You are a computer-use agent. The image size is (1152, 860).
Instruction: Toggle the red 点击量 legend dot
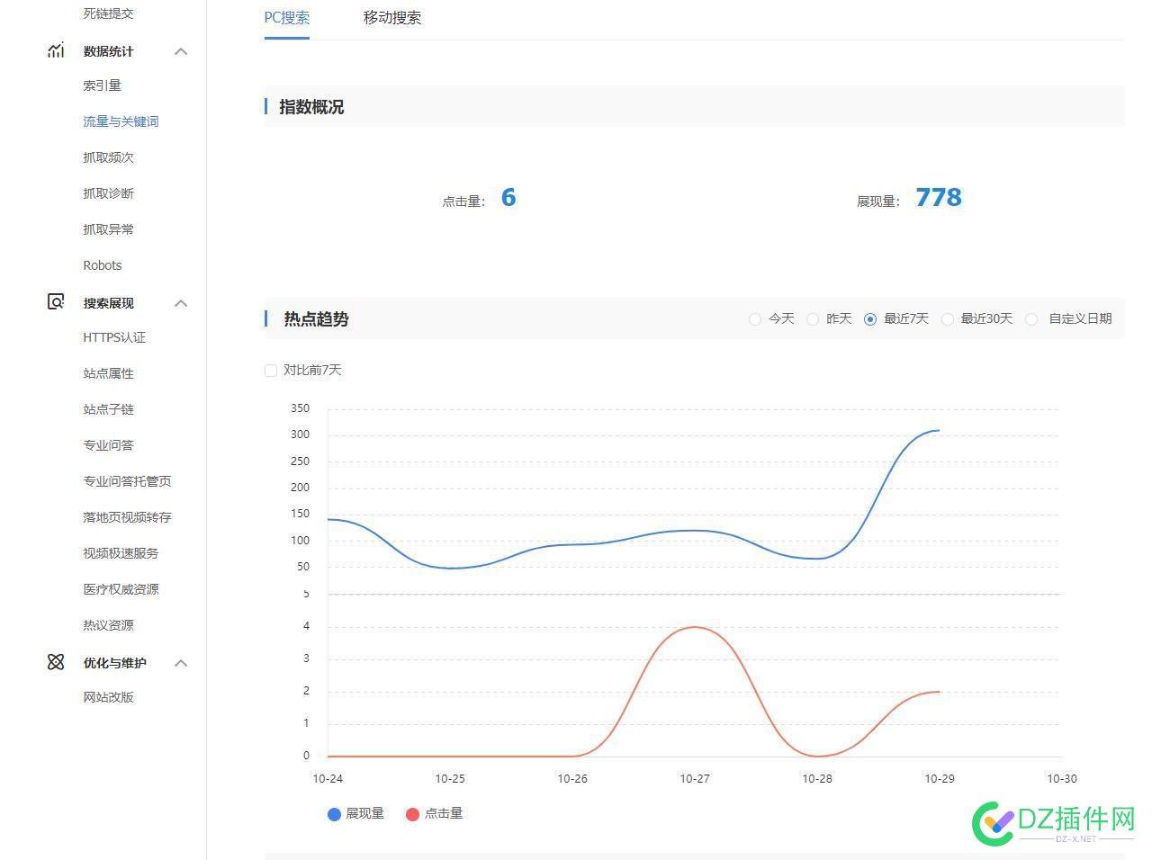412,814
